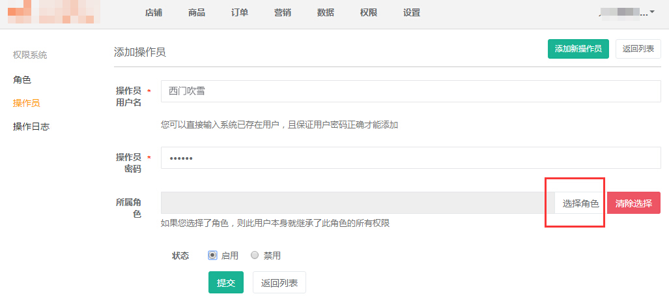Select 操作员 in the left sidebar
The width and height of the screenshot is (669, 296).
coord(27,103)
